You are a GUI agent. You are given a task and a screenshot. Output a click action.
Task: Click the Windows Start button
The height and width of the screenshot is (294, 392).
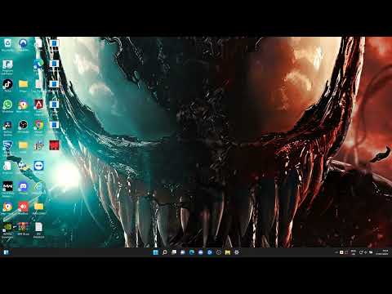(155, 252)
